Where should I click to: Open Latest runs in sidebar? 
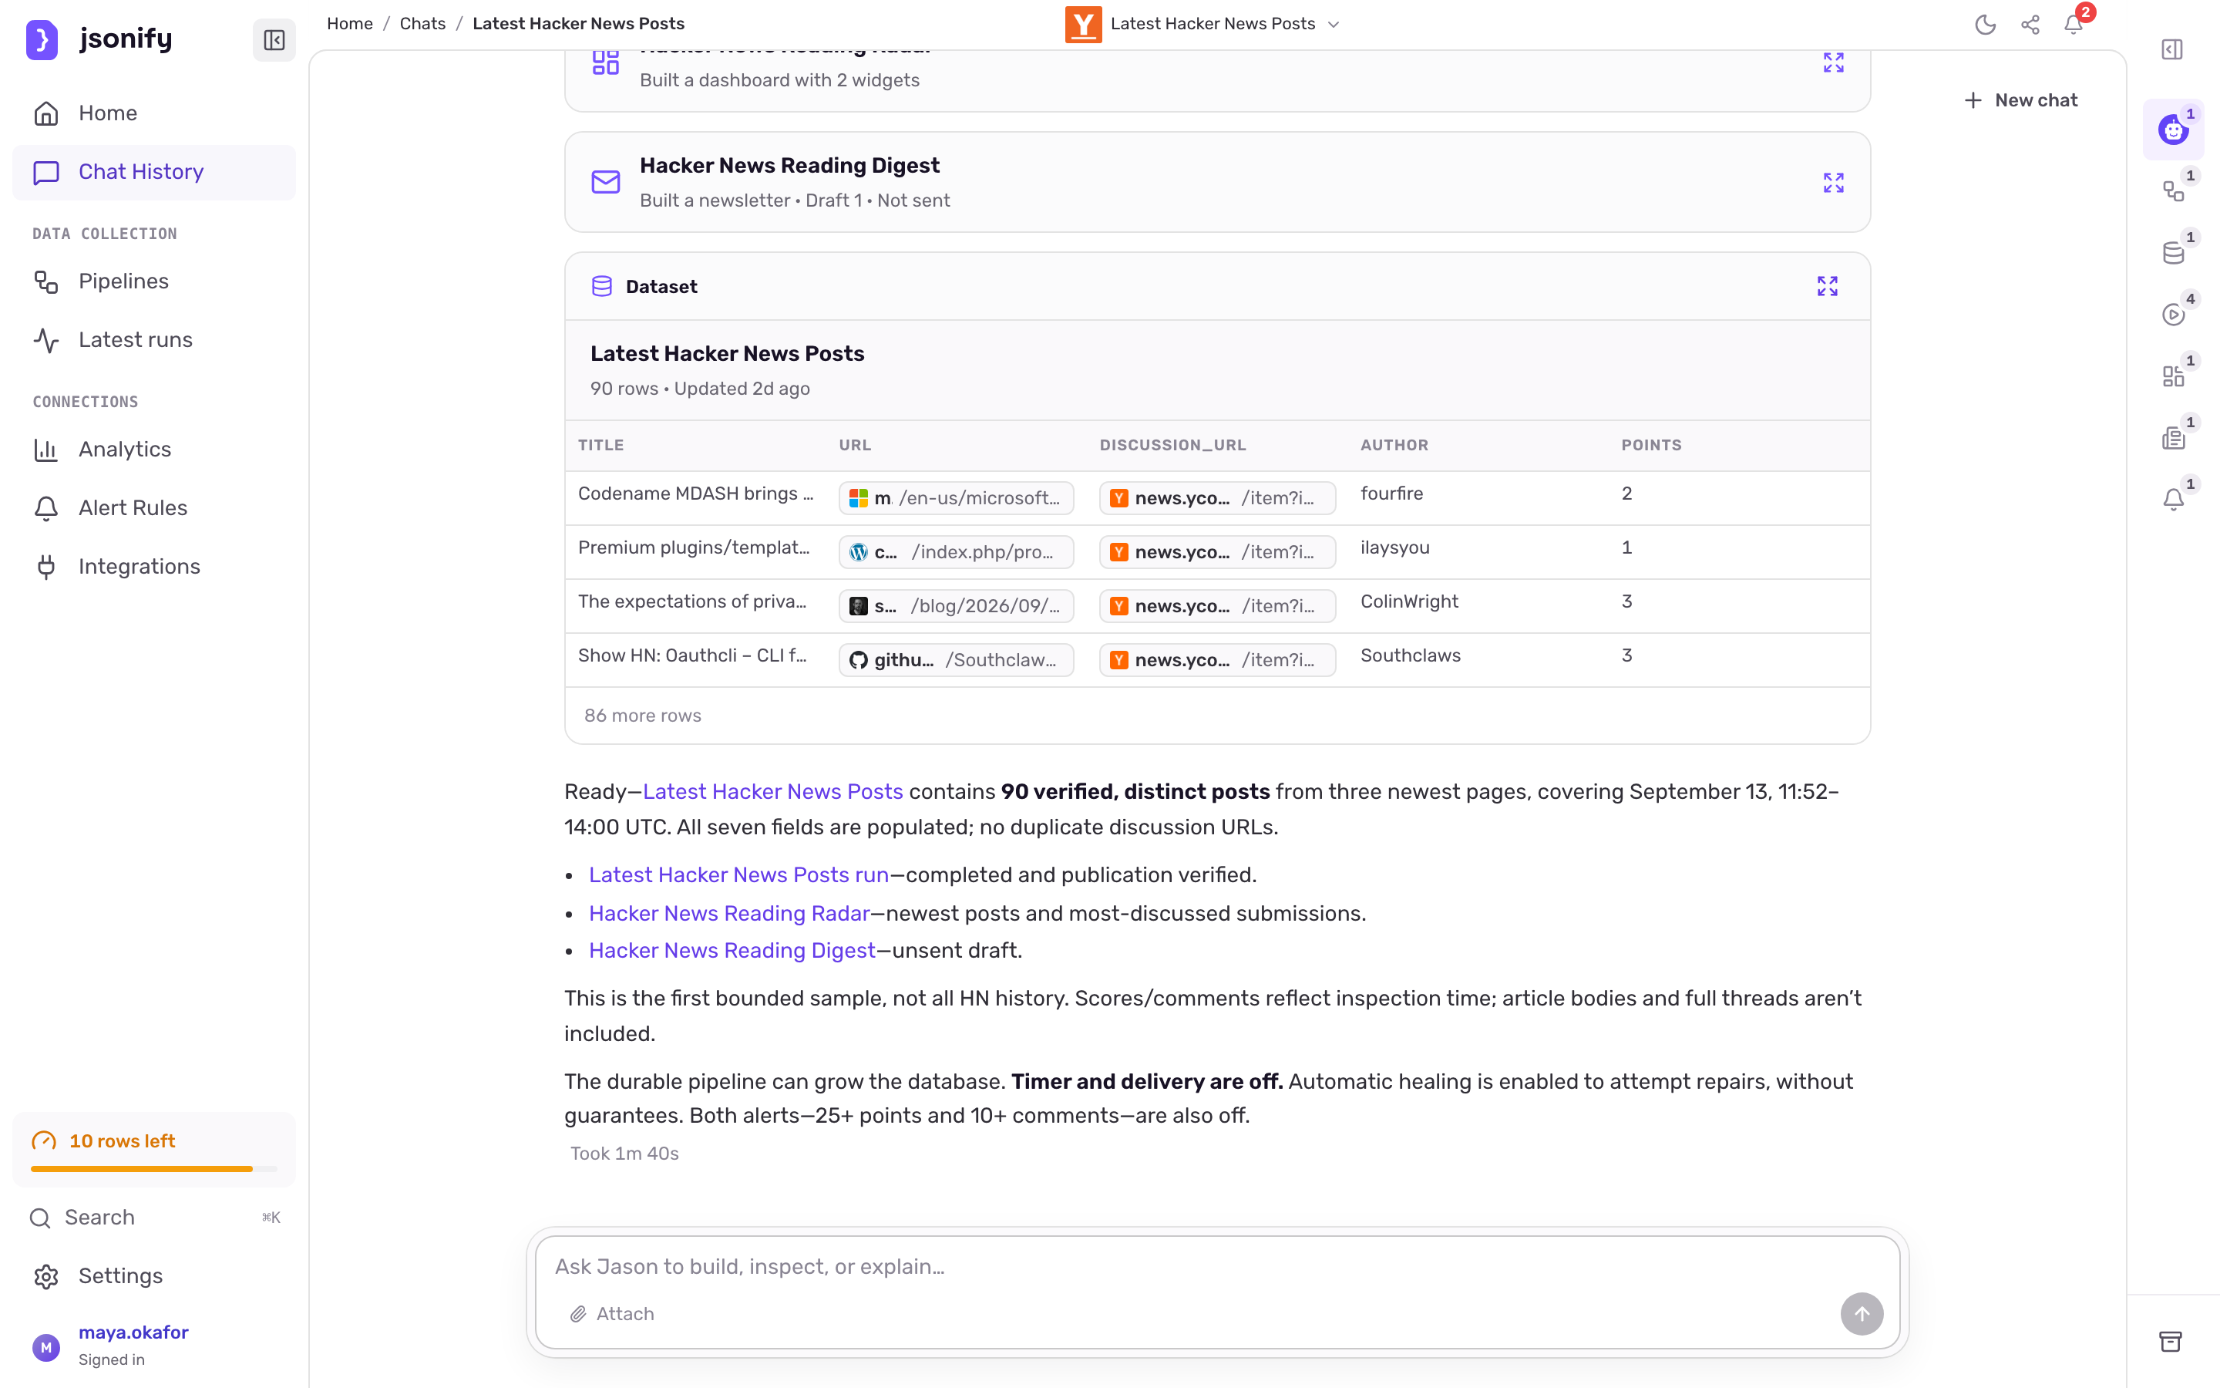(x=154, y=339)
